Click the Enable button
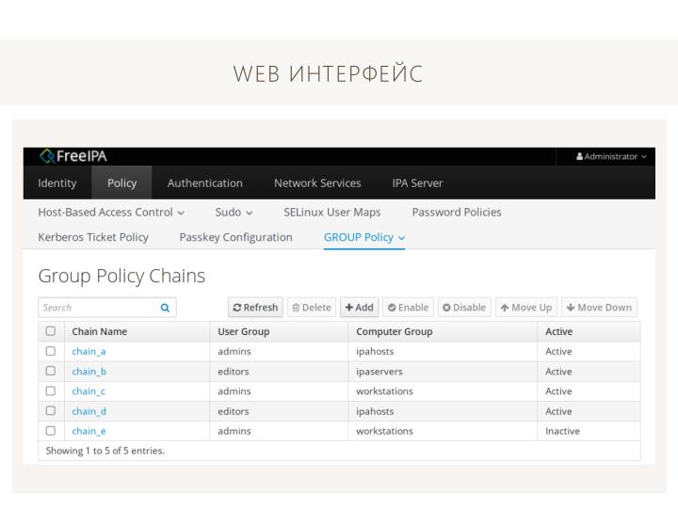 click(408, 308)
